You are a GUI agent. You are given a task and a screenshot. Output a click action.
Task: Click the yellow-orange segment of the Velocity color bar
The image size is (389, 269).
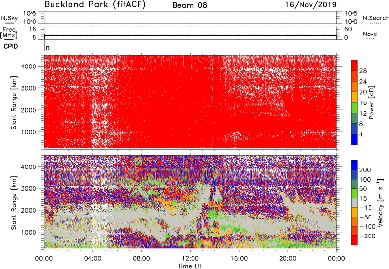pyautogui.click(x=354, y=212)
